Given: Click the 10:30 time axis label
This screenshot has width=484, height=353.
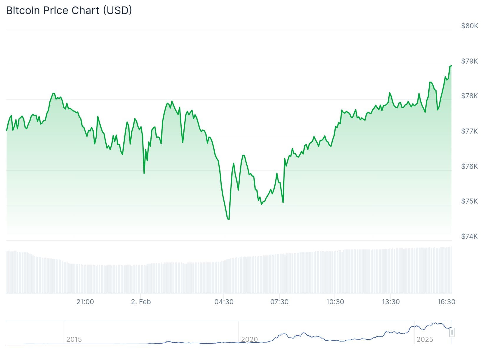Looking at the screenshot, I should pos(335,302).
